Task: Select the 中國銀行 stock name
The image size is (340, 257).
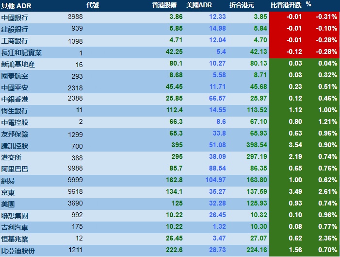Action: [15, 17]
